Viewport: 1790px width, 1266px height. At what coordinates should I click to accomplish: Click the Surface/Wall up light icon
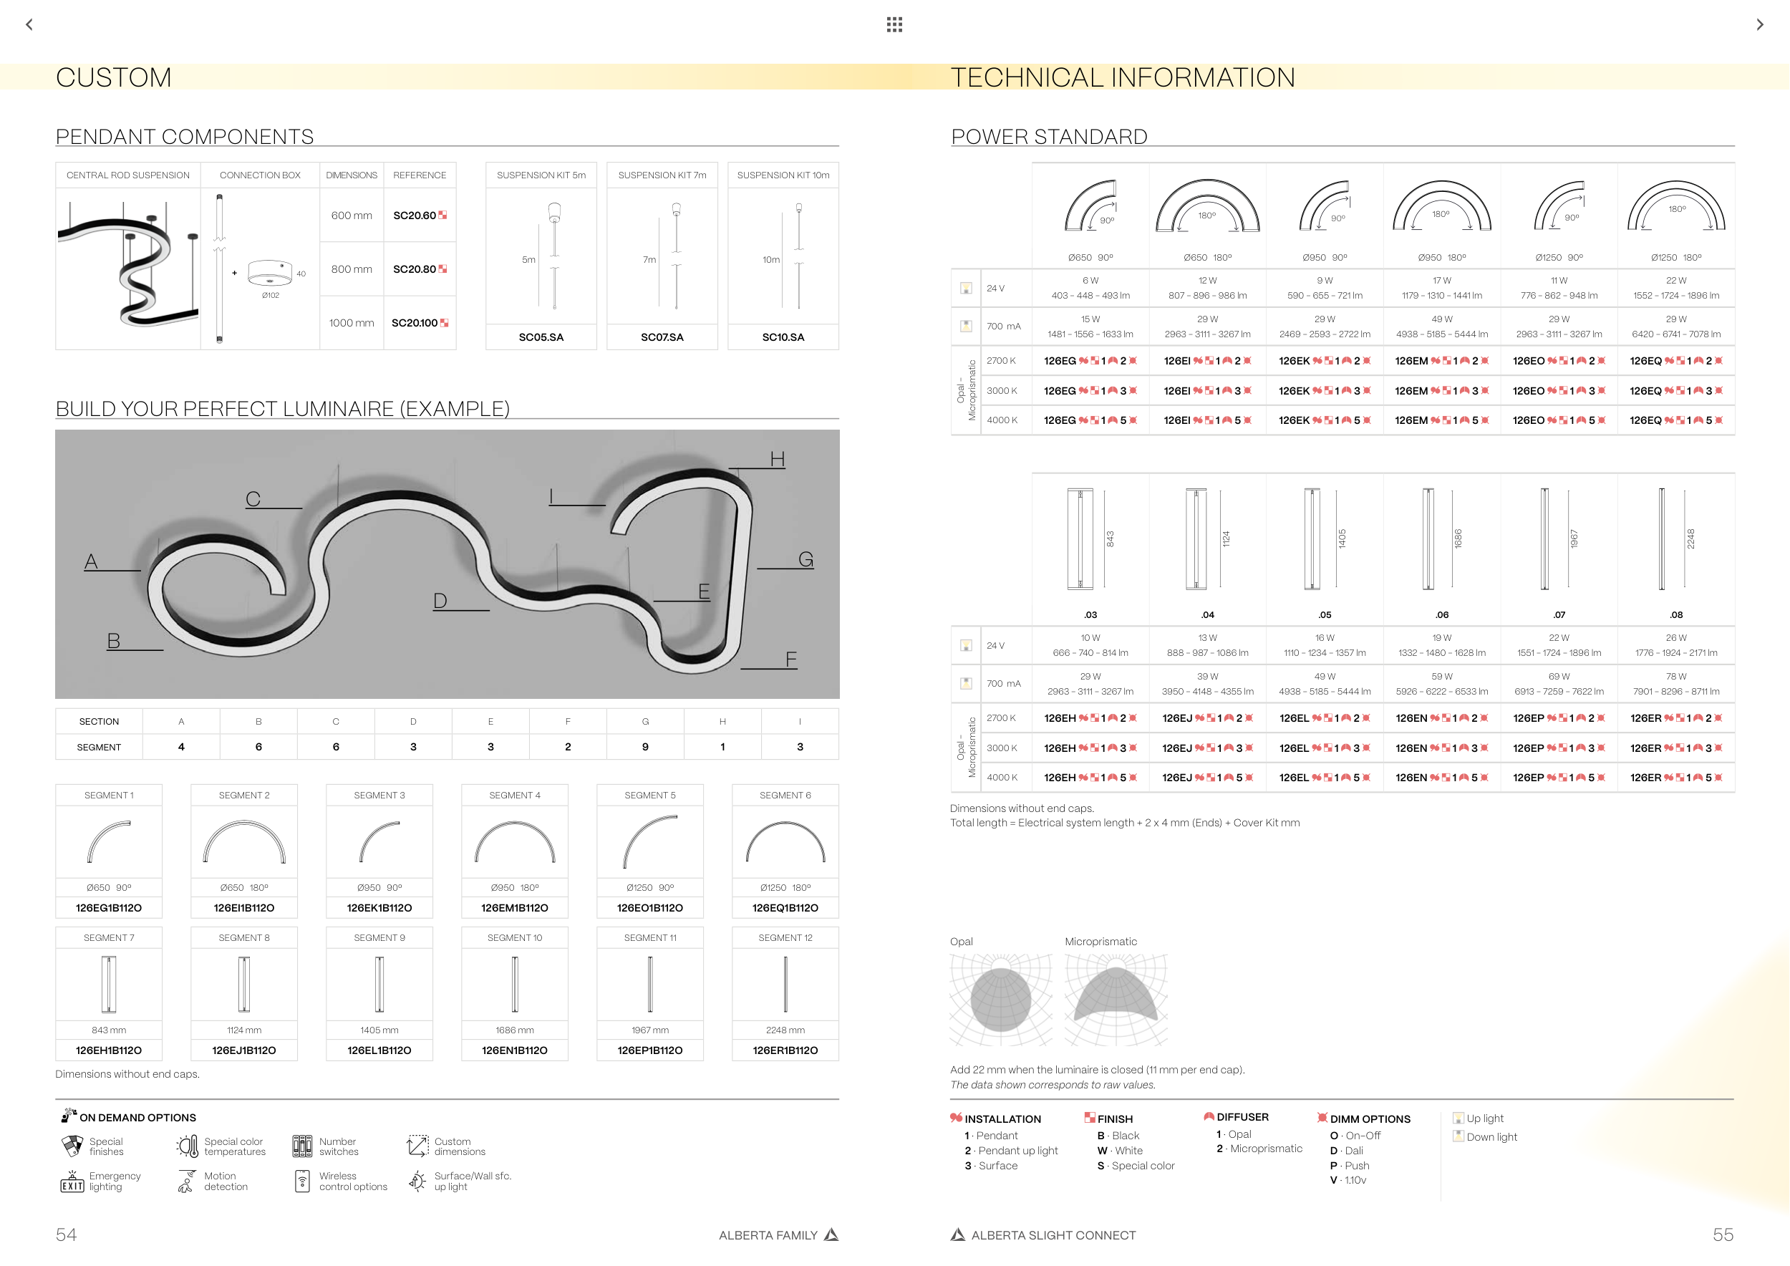[418, 1182]
